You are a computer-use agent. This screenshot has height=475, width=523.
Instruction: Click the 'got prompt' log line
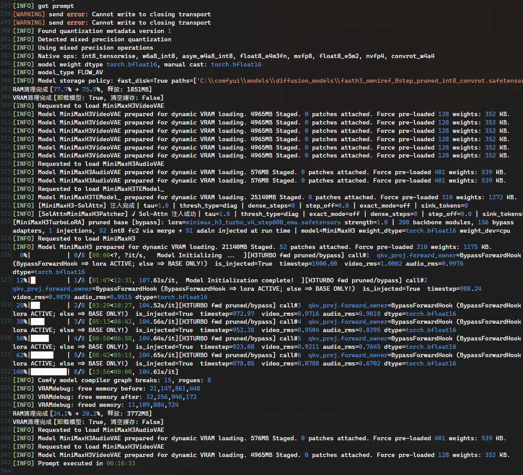[x=44, y=6]
